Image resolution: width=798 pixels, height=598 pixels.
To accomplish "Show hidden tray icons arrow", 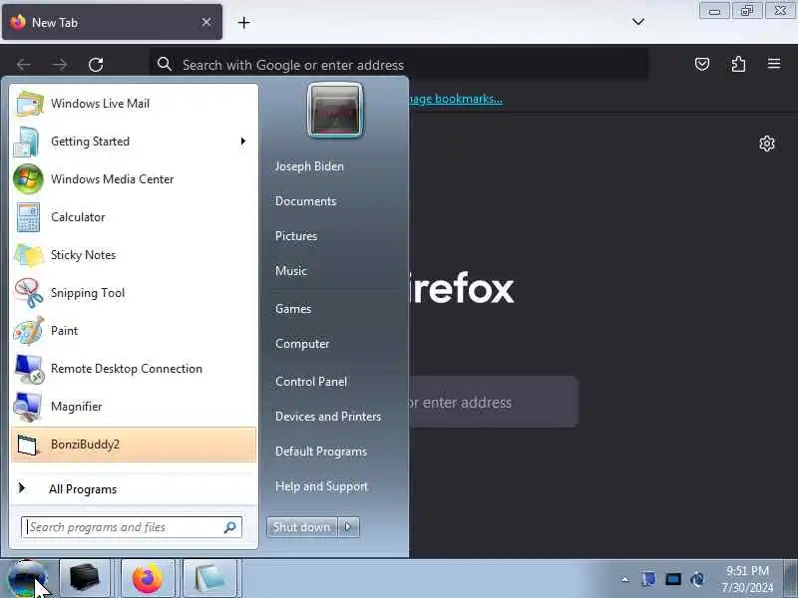I will click(625, 579).
